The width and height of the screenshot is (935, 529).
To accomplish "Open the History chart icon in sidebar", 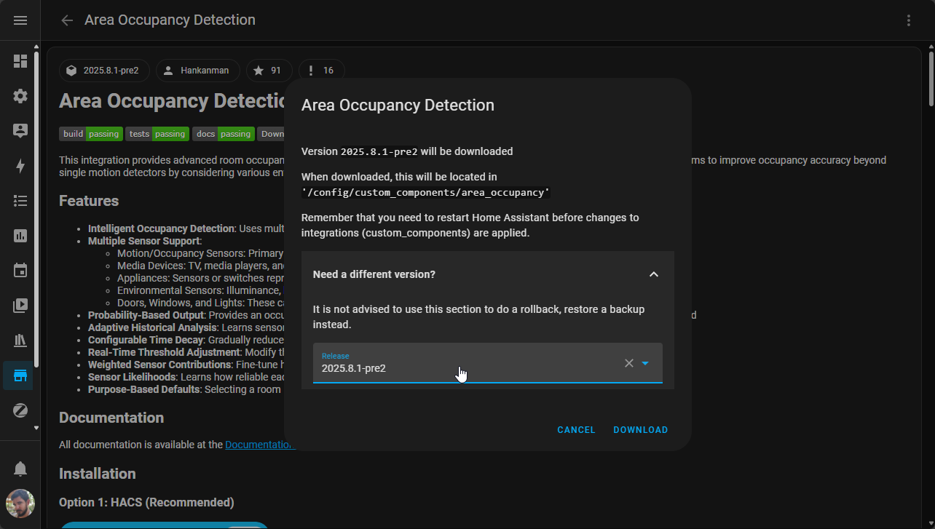I will [20, 236].
